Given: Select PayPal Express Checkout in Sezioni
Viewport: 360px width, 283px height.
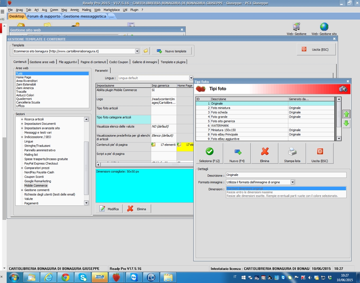Looking at the screenshot, I should (41, 163).
